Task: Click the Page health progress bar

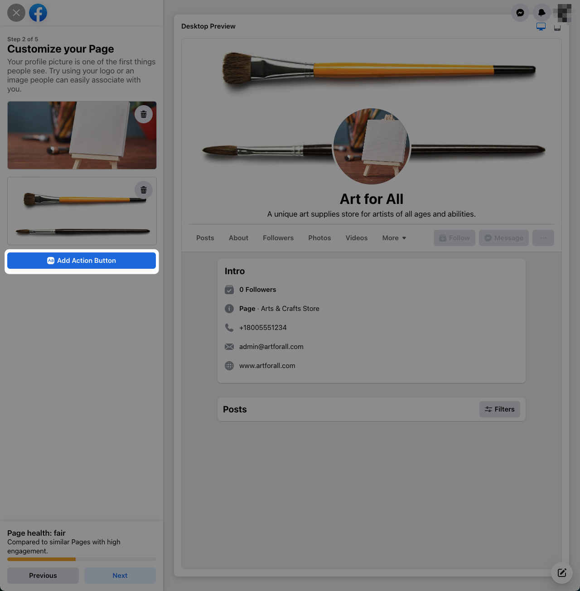Action: point(81,559)
